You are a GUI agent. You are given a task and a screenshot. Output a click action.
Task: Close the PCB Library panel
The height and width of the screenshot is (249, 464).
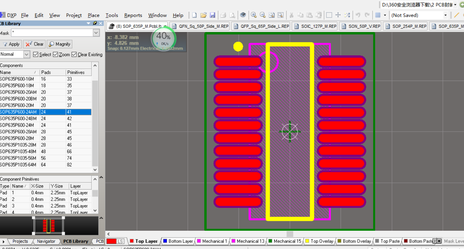coord(101,23)
